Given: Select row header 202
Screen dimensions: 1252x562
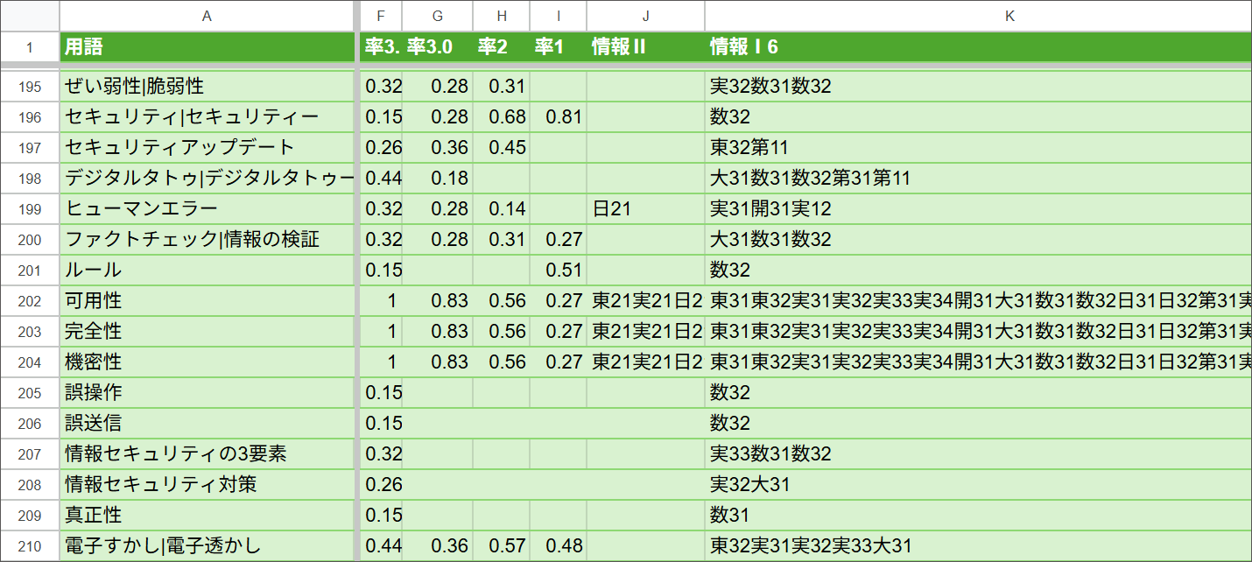Looking at the screenshot, I should 30,300.
